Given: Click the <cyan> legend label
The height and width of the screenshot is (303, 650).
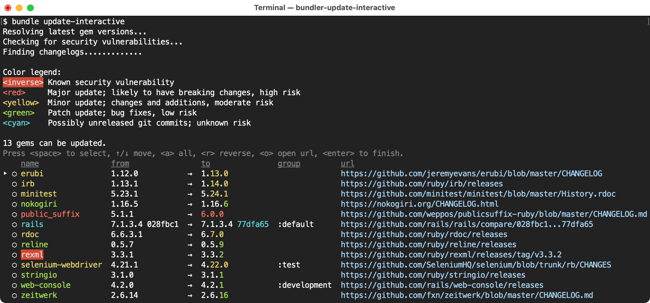Looking at the screenshot, I should point(16,123).
